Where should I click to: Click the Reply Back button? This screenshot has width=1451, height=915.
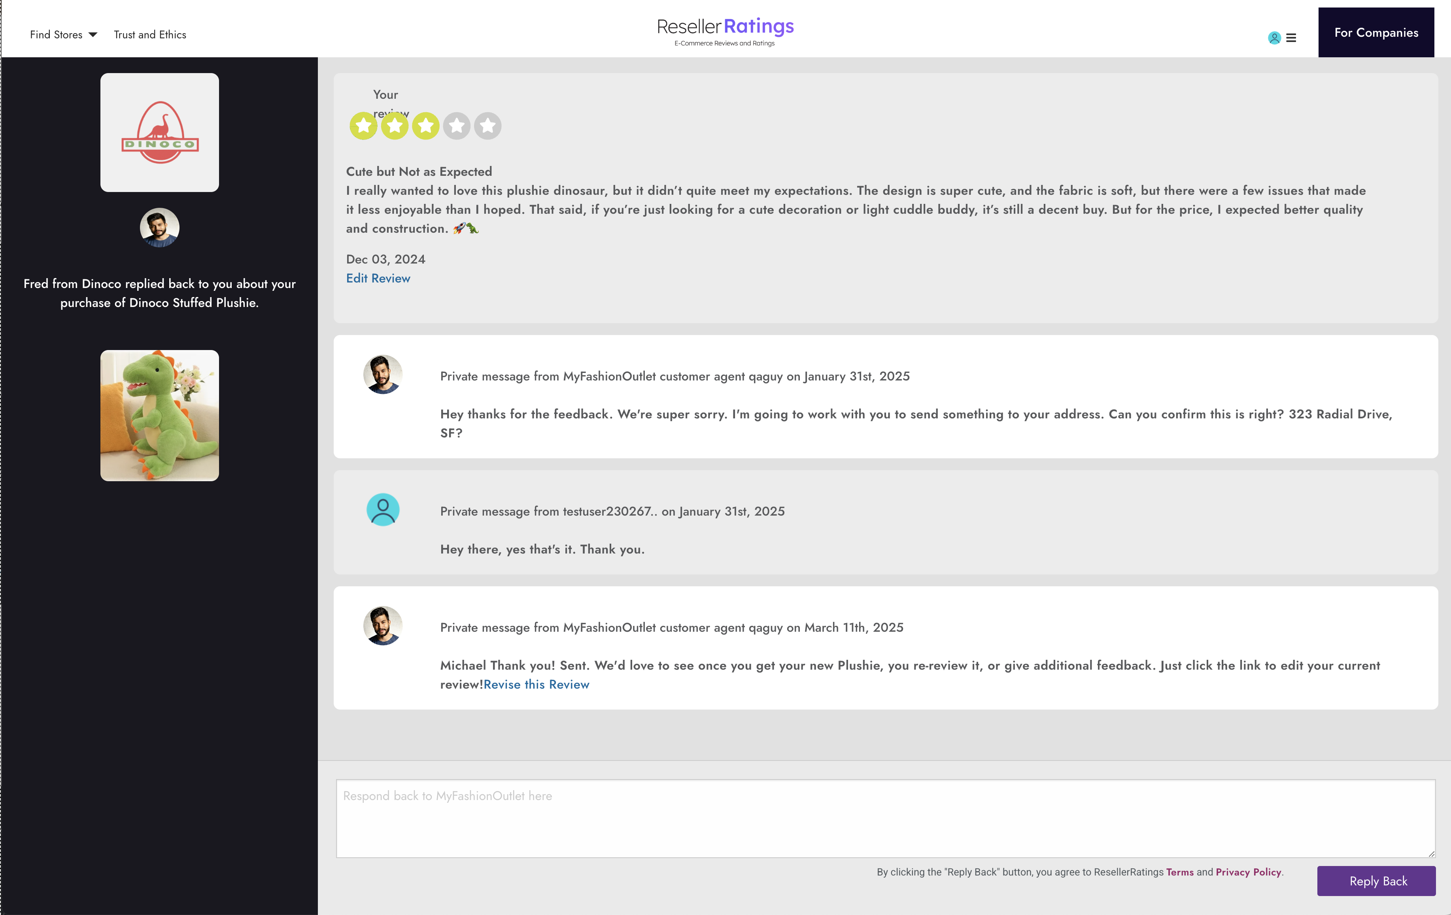click(x=1376, y=881)
